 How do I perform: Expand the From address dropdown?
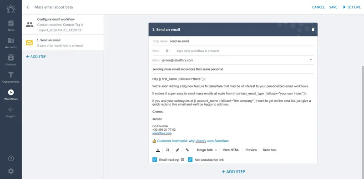(311, 60)
